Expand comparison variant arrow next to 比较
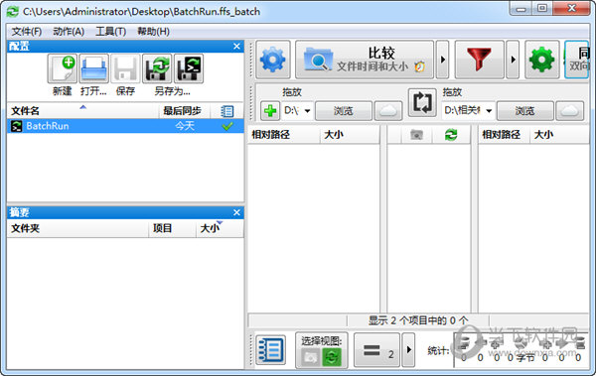This screenshot has height=376, width=596. tap(442, 60)
